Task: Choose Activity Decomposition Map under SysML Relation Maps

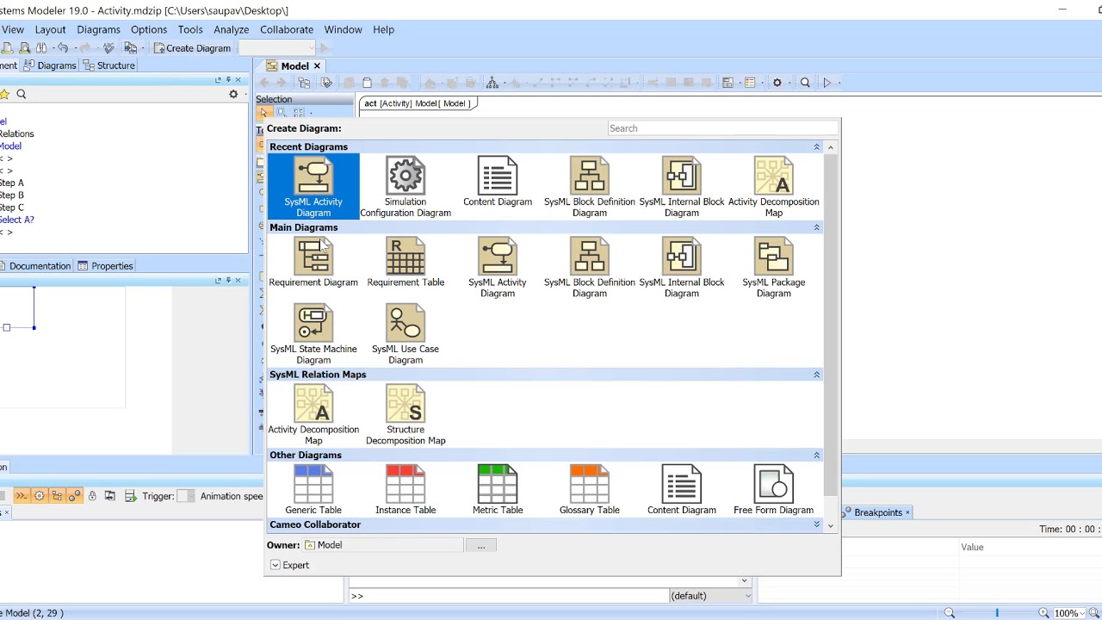Action: point(313,415)
